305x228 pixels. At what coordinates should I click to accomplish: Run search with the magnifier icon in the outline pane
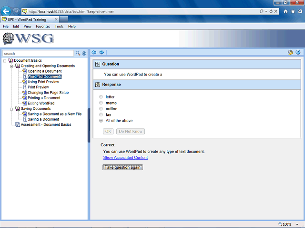(x=78, y=53)
